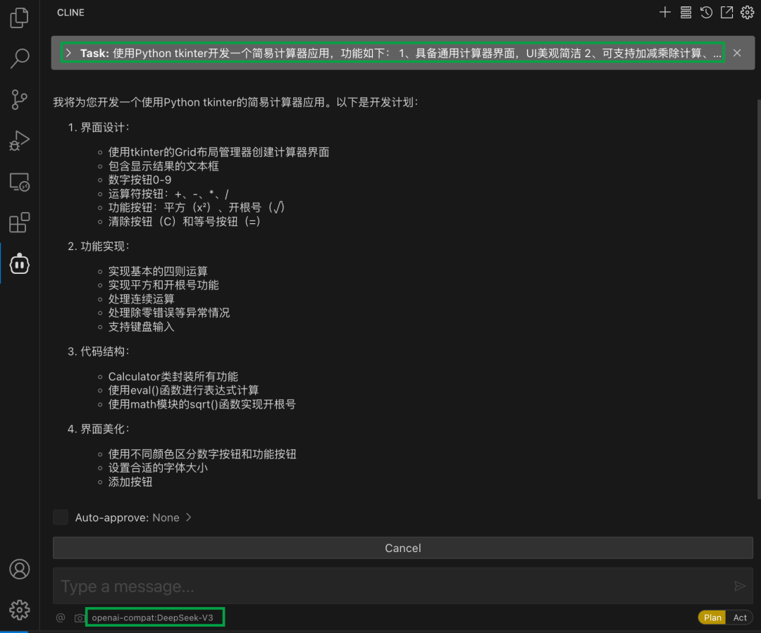Click '包含显示结果的文本框' bullet
Image resolution: width=761 pixels, height=633 pixels.
coord(163,166)
